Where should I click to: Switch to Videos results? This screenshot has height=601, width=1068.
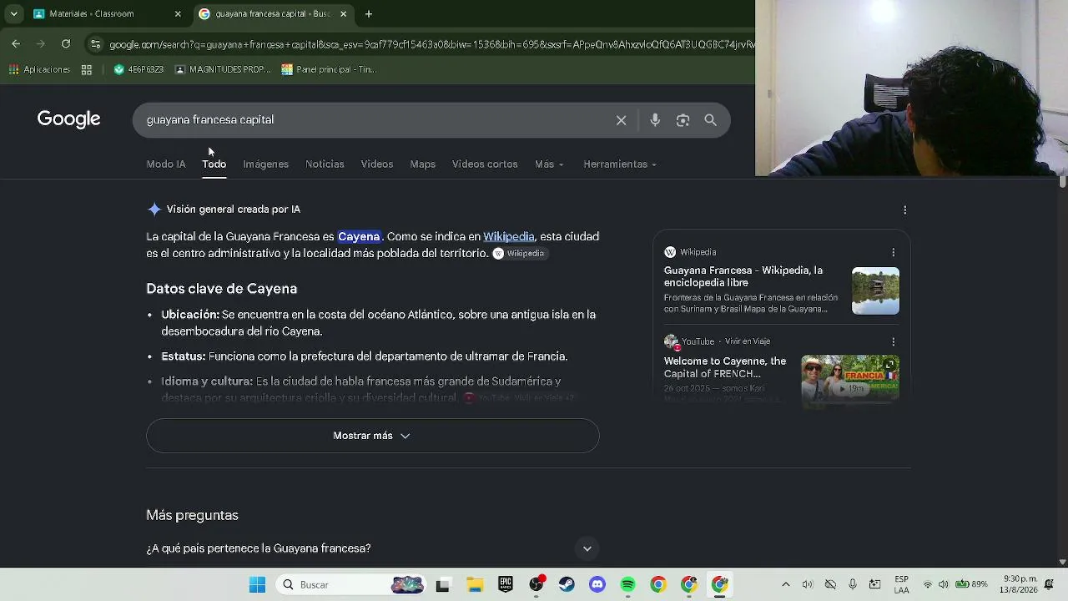click(376, 164)
